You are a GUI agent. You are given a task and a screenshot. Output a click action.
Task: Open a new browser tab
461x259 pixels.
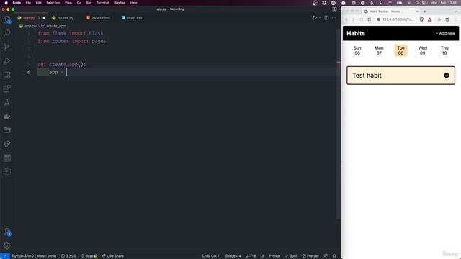(x=424, y=12)
